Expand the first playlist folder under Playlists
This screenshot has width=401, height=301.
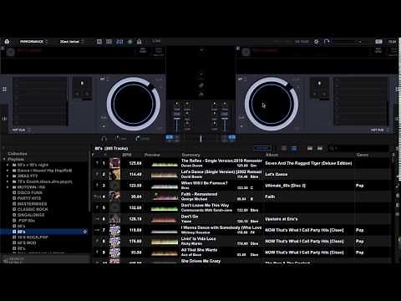point(8,165)
